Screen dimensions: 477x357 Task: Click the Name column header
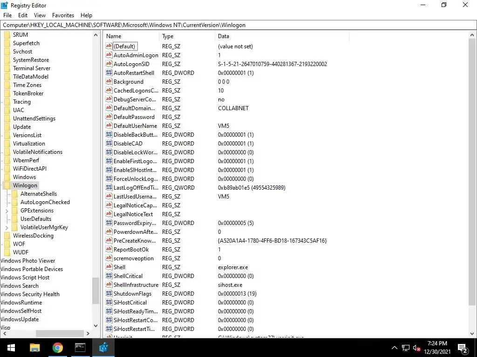[131, 36]
